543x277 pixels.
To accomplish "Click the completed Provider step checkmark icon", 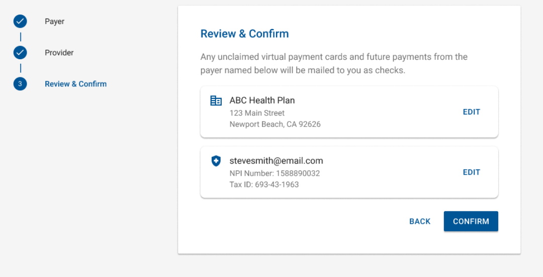I will (x=20, y=53).
